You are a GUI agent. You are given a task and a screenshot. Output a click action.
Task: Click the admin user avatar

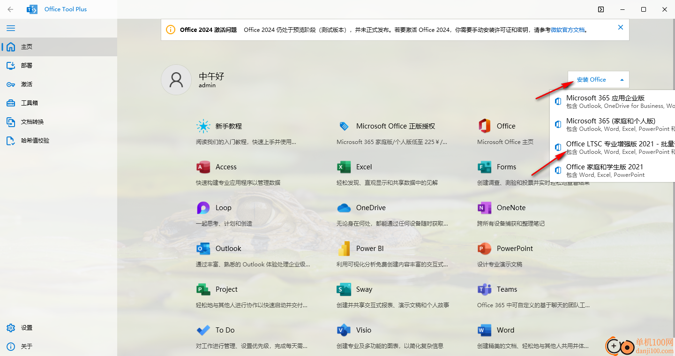click(x=176, y=80)
